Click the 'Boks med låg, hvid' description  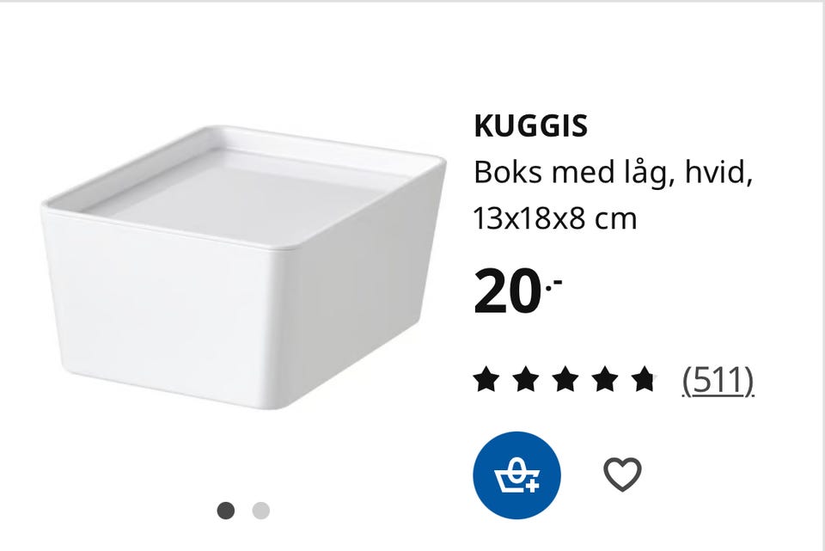click(614, 173)
